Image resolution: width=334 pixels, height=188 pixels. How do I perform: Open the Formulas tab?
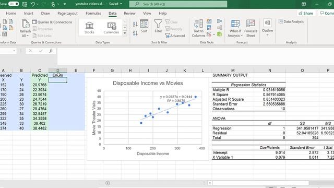(93, 13)
